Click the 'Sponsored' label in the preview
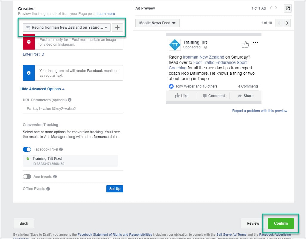Screen dimensions: 306x239 coord(192,47)
